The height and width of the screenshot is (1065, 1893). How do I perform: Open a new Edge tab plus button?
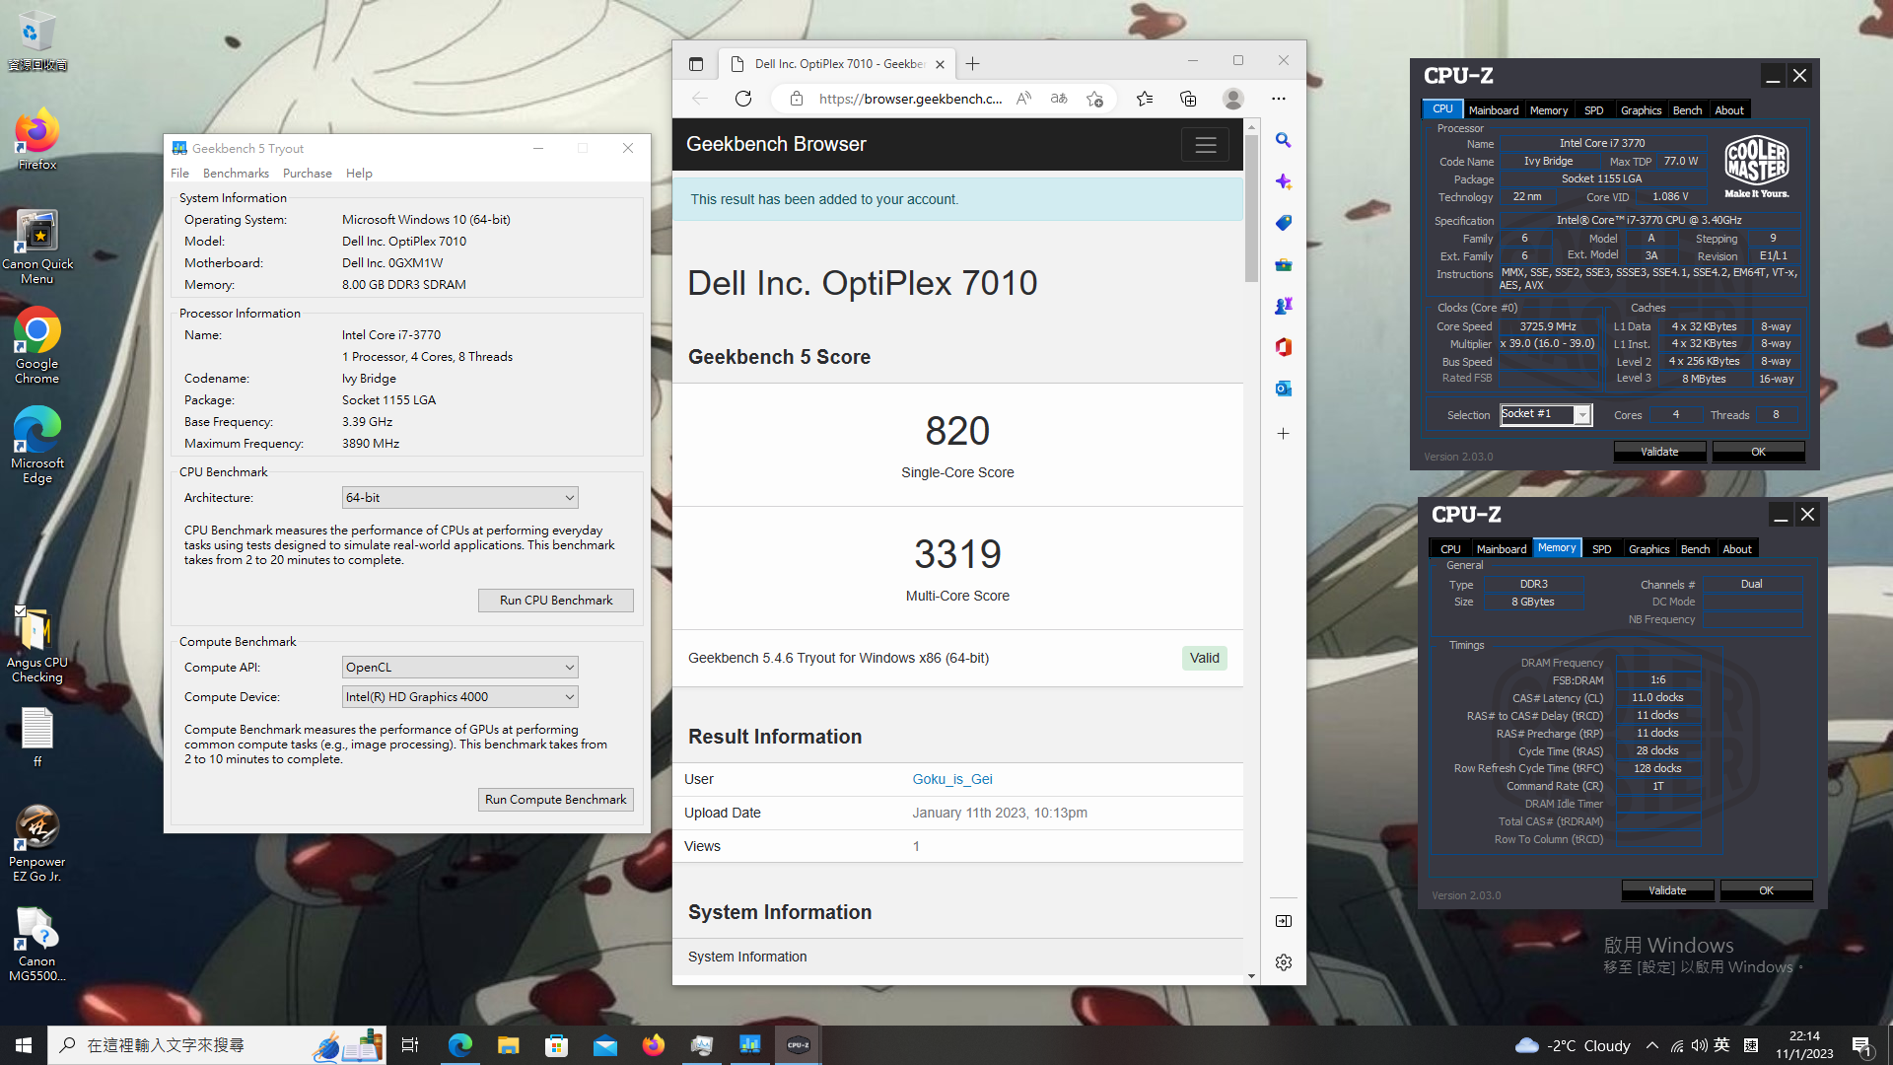[x=973, y=64]
